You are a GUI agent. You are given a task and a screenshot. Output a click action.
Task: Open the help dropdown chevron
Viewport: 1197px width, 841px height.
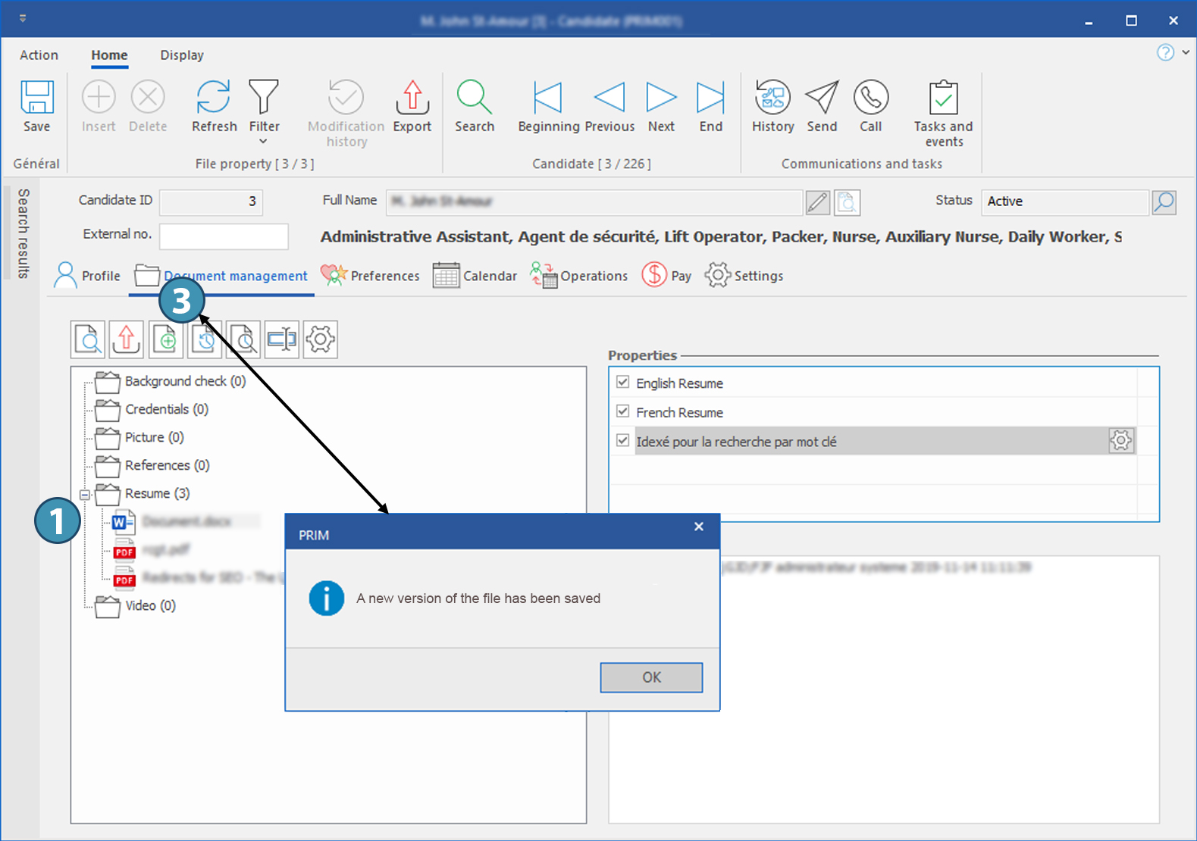(1186, 52)
